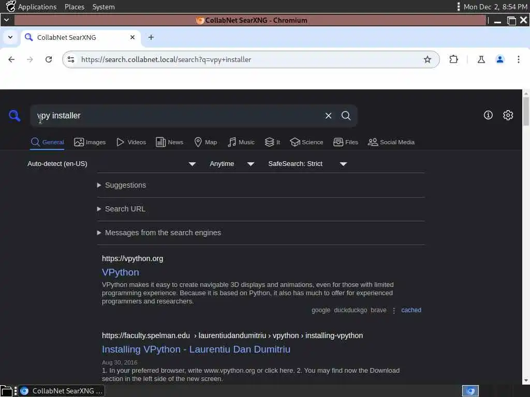Open three-dot options beside cached link
This screenshot has width=530, height=397.
point(394,310)
